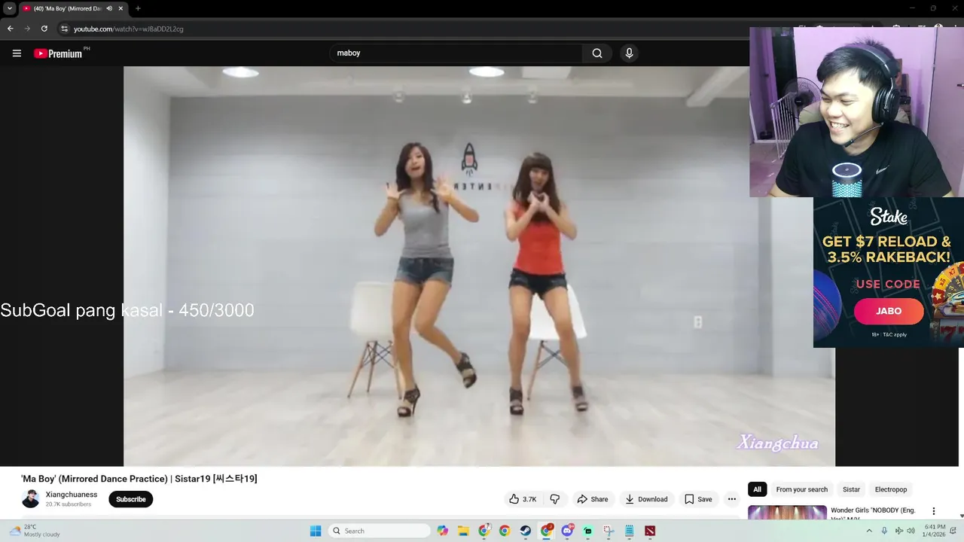Open the Wonder Girls NOBODY video thumbnail
This screenshot has width=964, height=542.
(787, 513)
